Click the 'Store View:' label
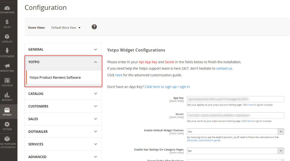This screenshot has height=161, width=290. [x=37, y=28]
